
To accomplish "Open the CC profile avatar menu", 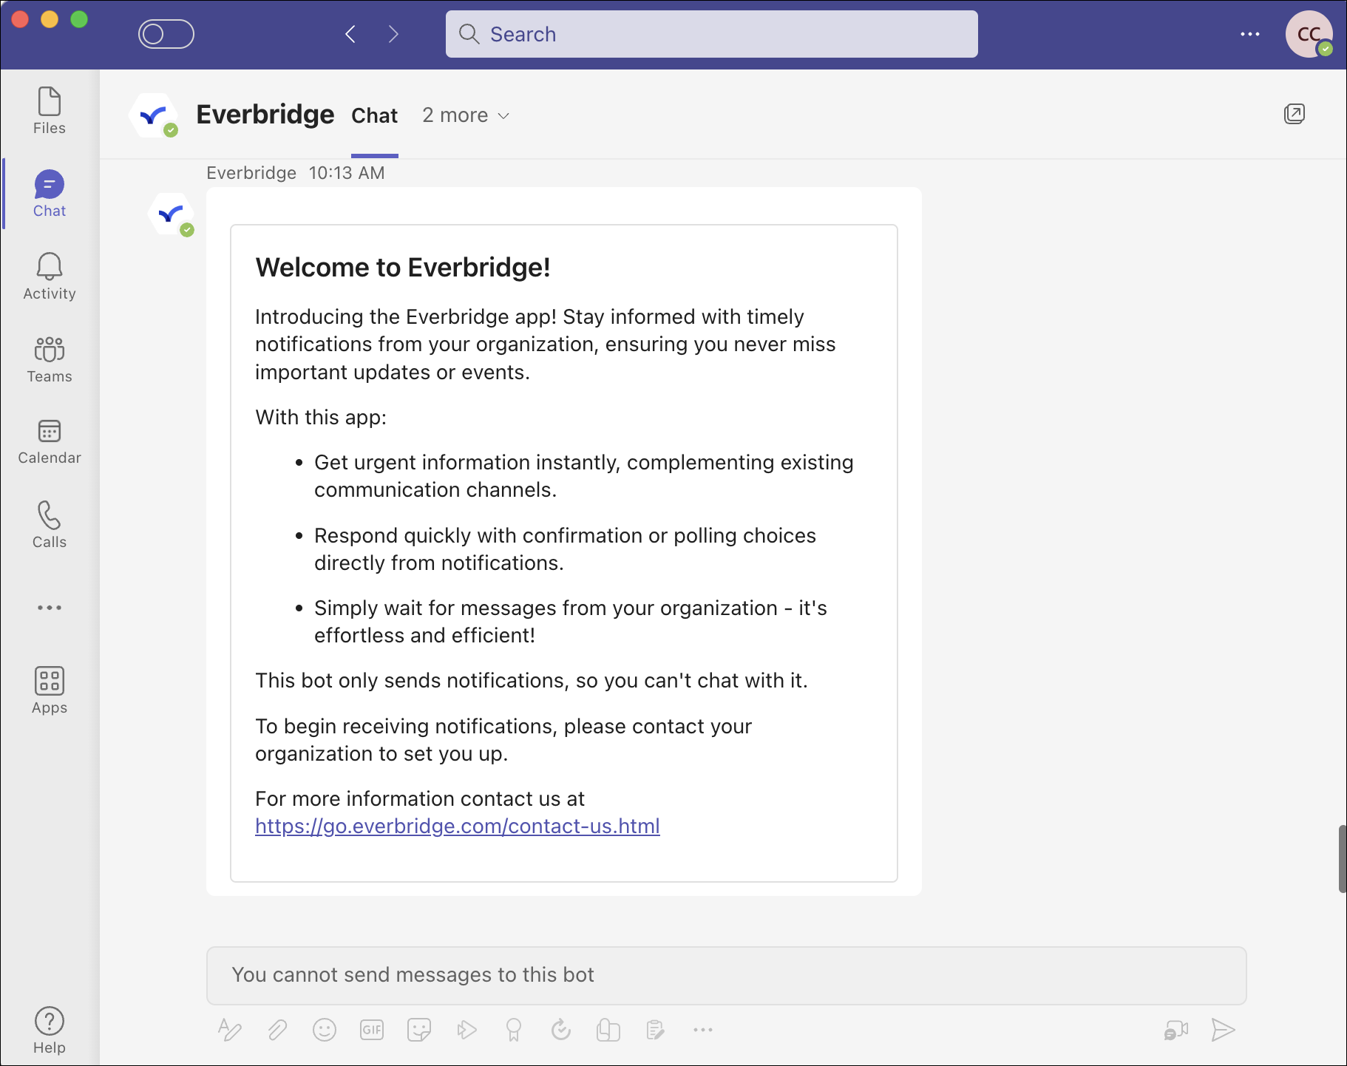I will 1309,34.
